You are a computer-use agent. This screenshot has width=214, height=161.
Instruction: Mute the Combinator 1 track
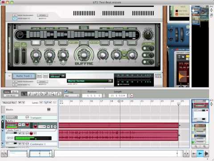coord(20,144)
